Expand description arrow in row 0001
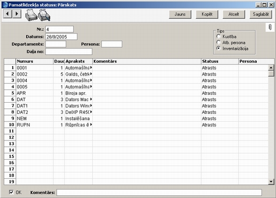This screenshot has height=198, width=276. [x=91, y=68]
